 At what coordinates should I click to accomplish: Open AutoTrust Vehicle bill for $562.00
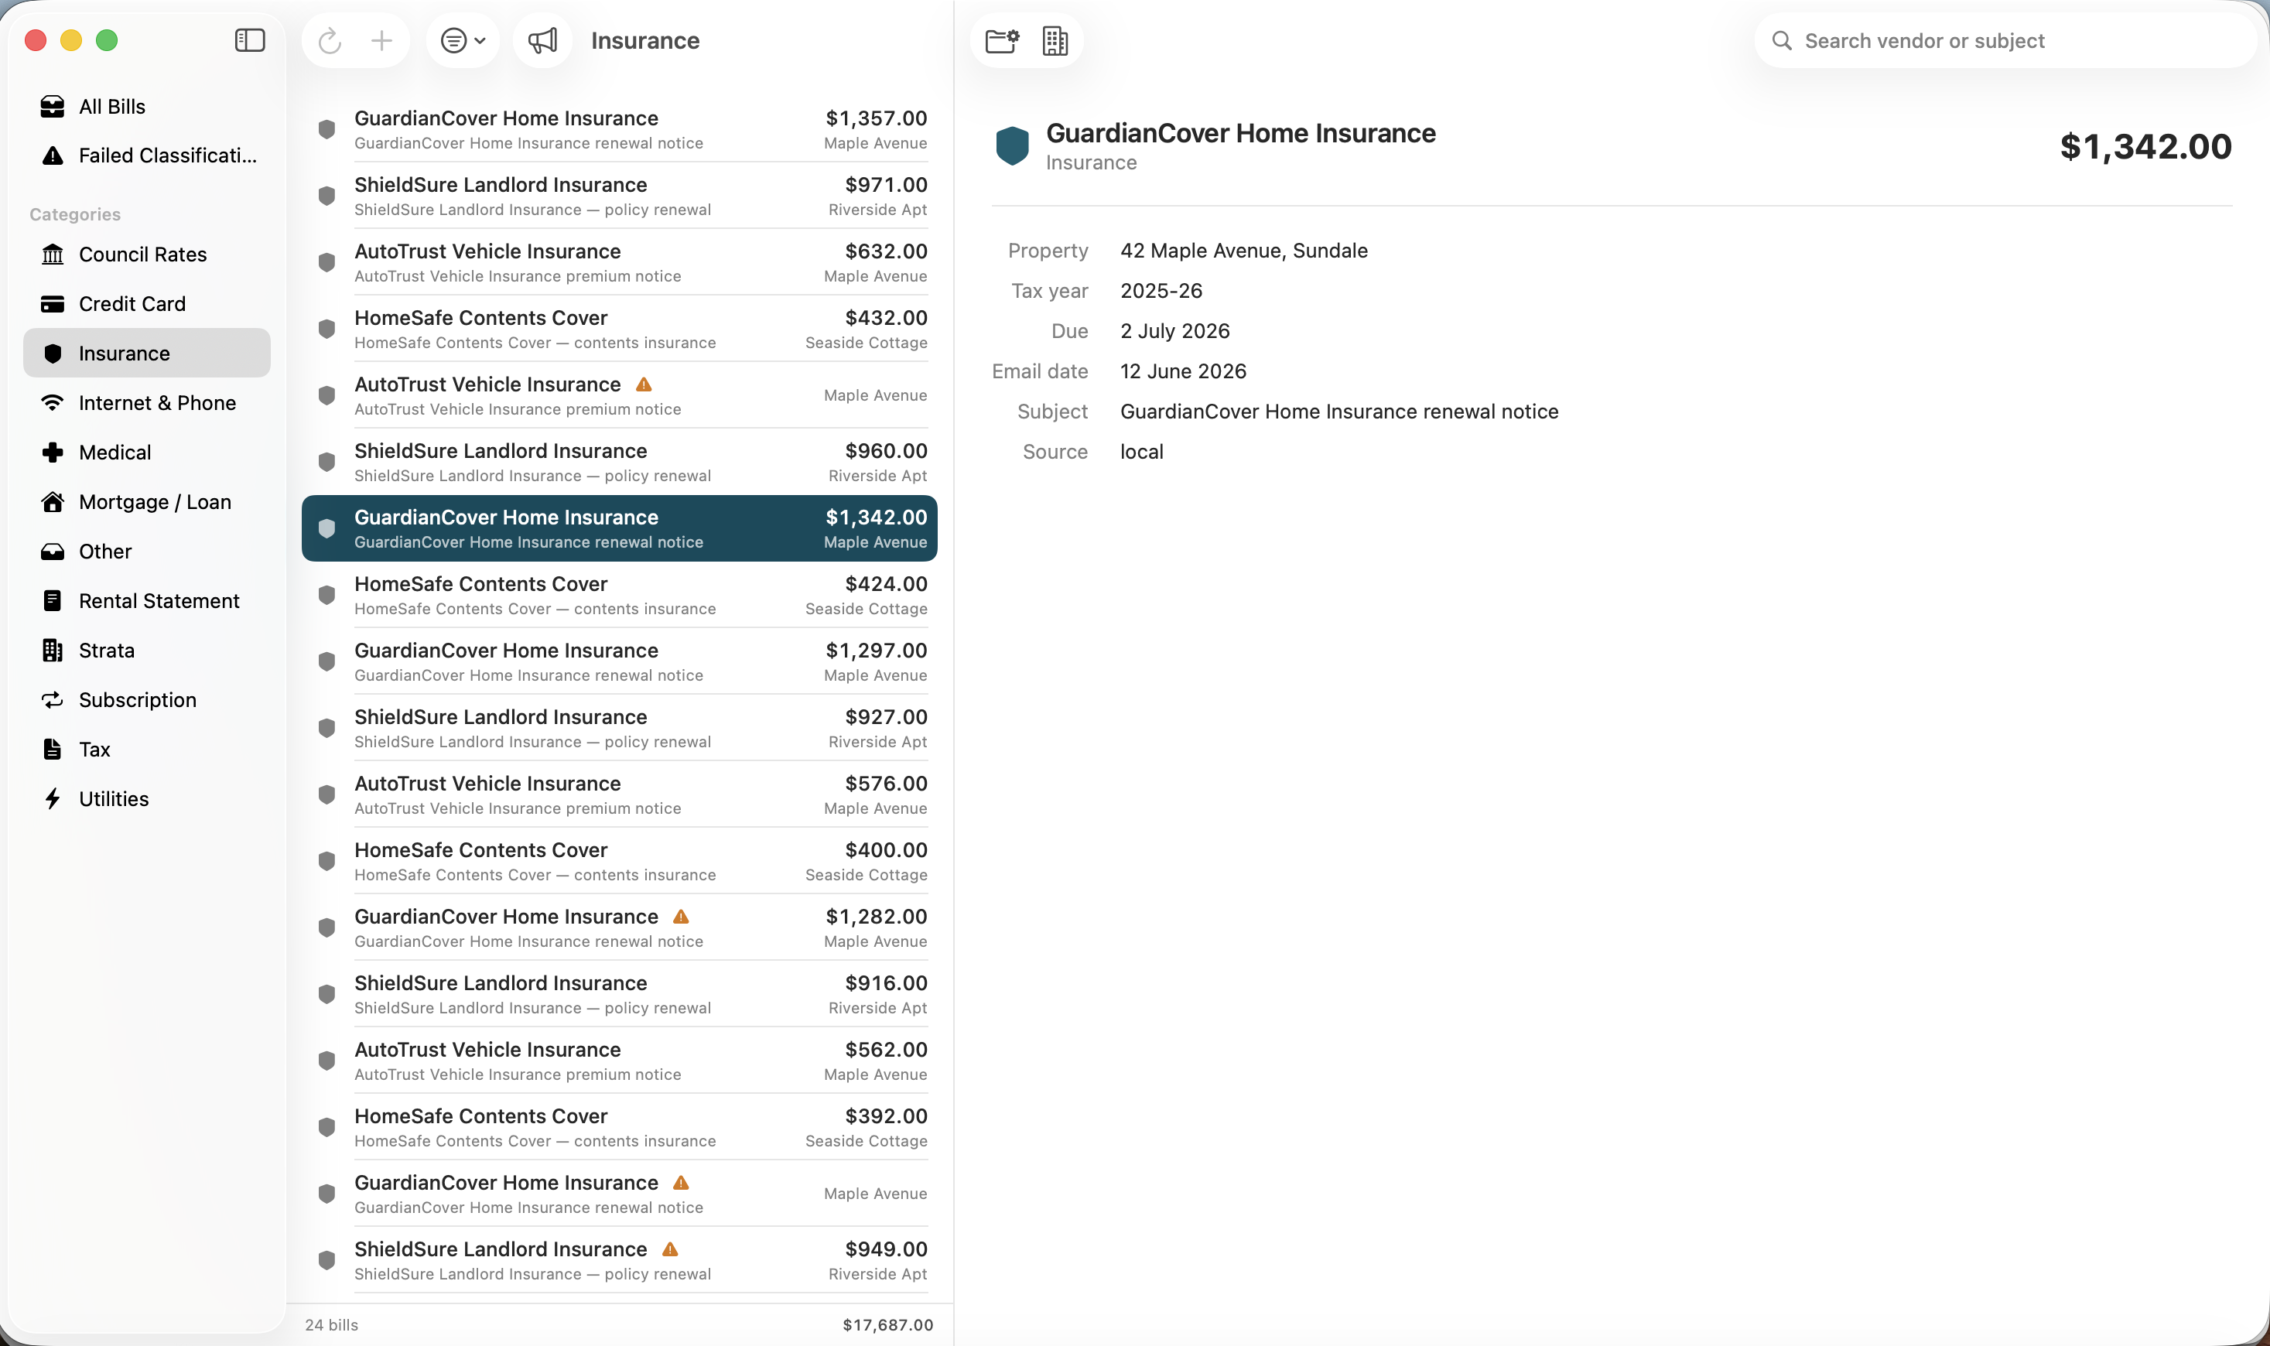tap(620, 1061)
